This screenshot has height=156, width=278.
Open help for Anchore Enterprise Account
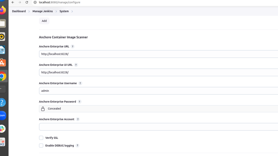(78, 119)
